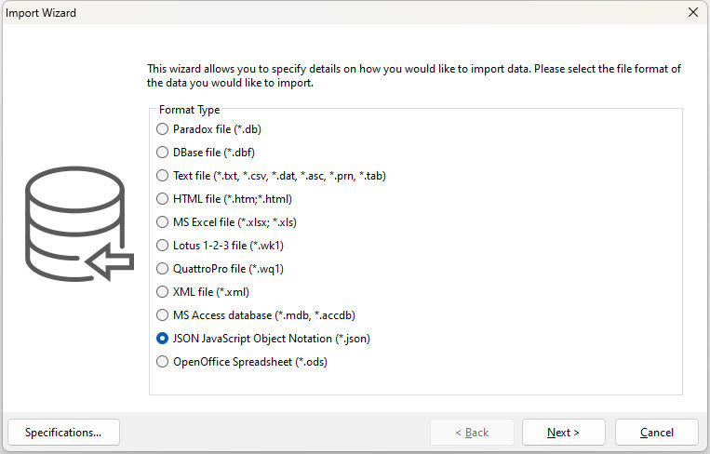Screen dimensions: 710x454
Task: Close the Import Wizard window
Action: 693,12
